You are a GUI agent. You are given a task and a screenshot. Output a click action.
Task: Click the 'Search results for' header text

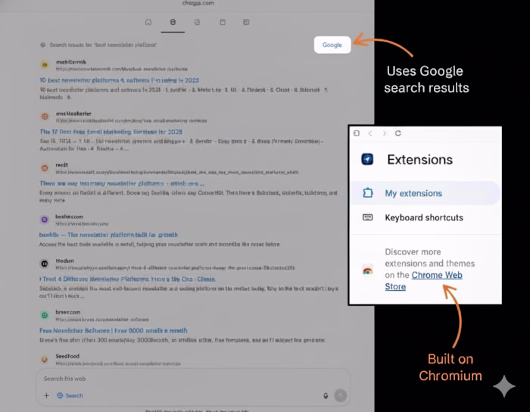pyautogui.click(x=103, y=45)
